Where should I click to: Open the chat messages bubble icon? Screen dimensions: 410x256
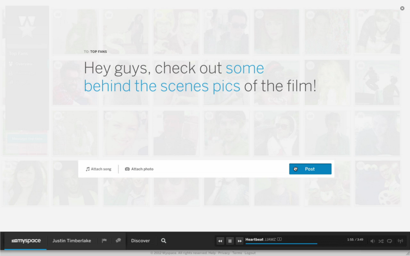click(x=118, y=240)
